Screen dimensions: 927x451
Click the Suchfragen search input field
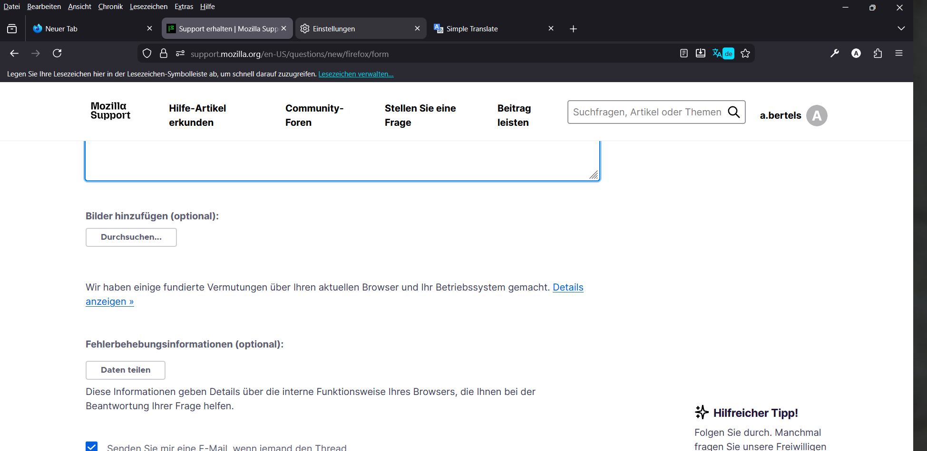646,112
